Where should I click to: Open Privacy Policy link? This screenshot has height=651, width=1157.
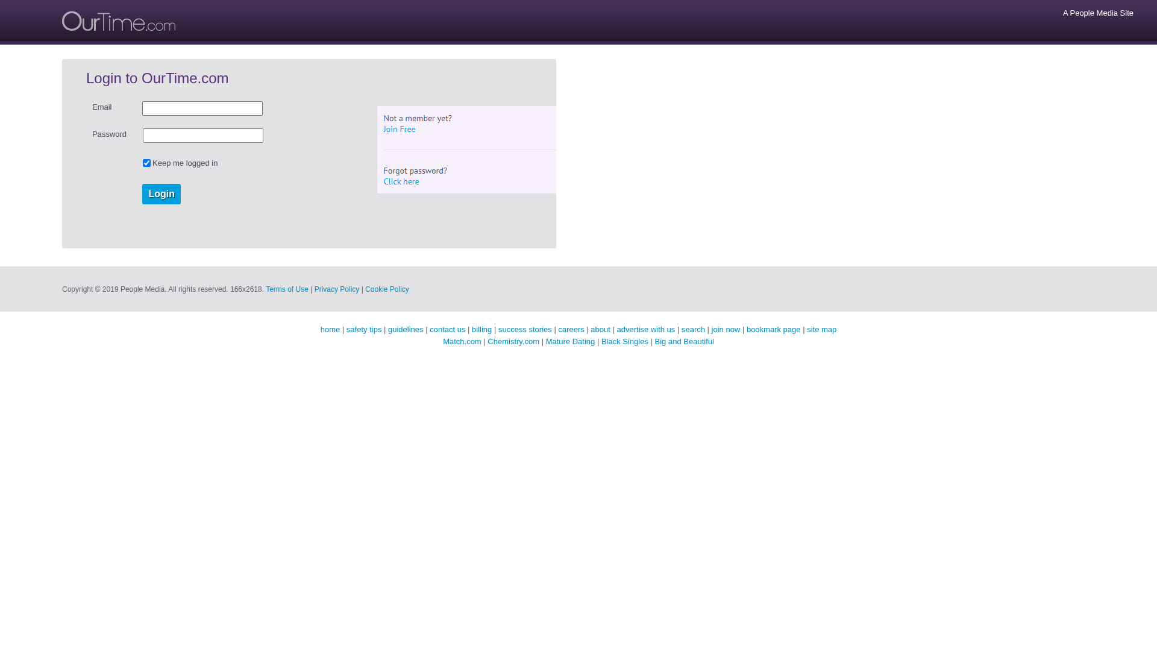pos(337,289)
